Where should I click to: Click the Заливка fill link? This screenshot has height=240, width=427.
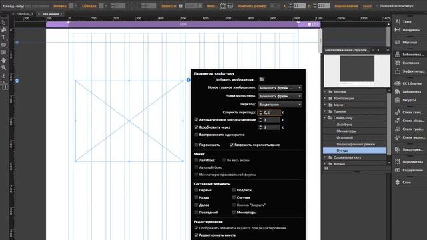pos(60,6)
